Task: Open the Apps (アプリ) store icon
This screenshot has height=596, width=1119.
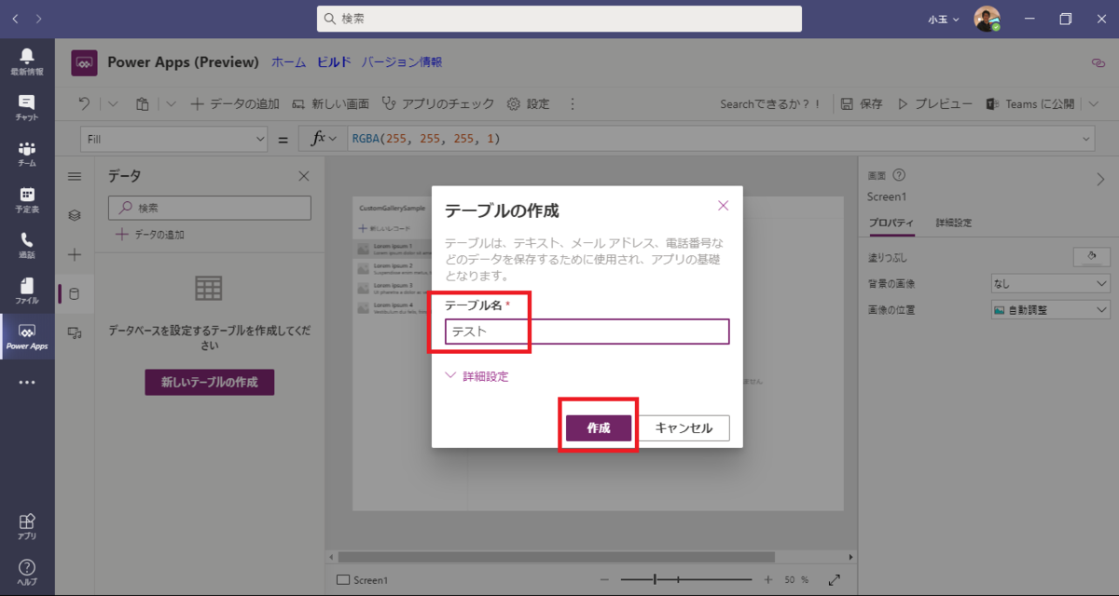Action: [27, 525]
